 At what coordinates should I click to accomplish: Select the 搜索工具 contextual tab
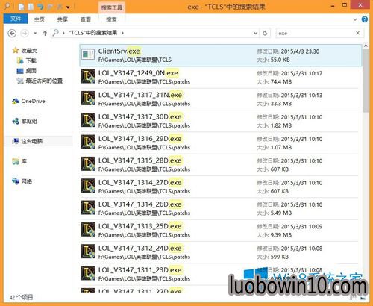coord(112,7)
